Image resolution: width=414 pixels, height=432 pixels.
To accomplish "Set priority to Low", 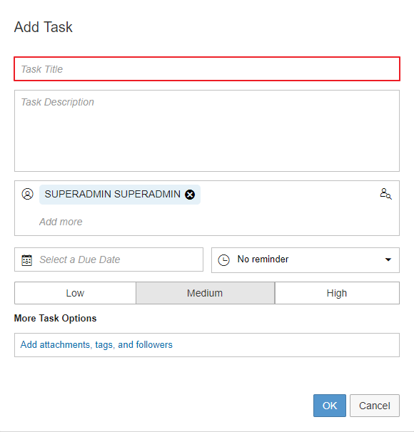I will click(x=75, y=293).
